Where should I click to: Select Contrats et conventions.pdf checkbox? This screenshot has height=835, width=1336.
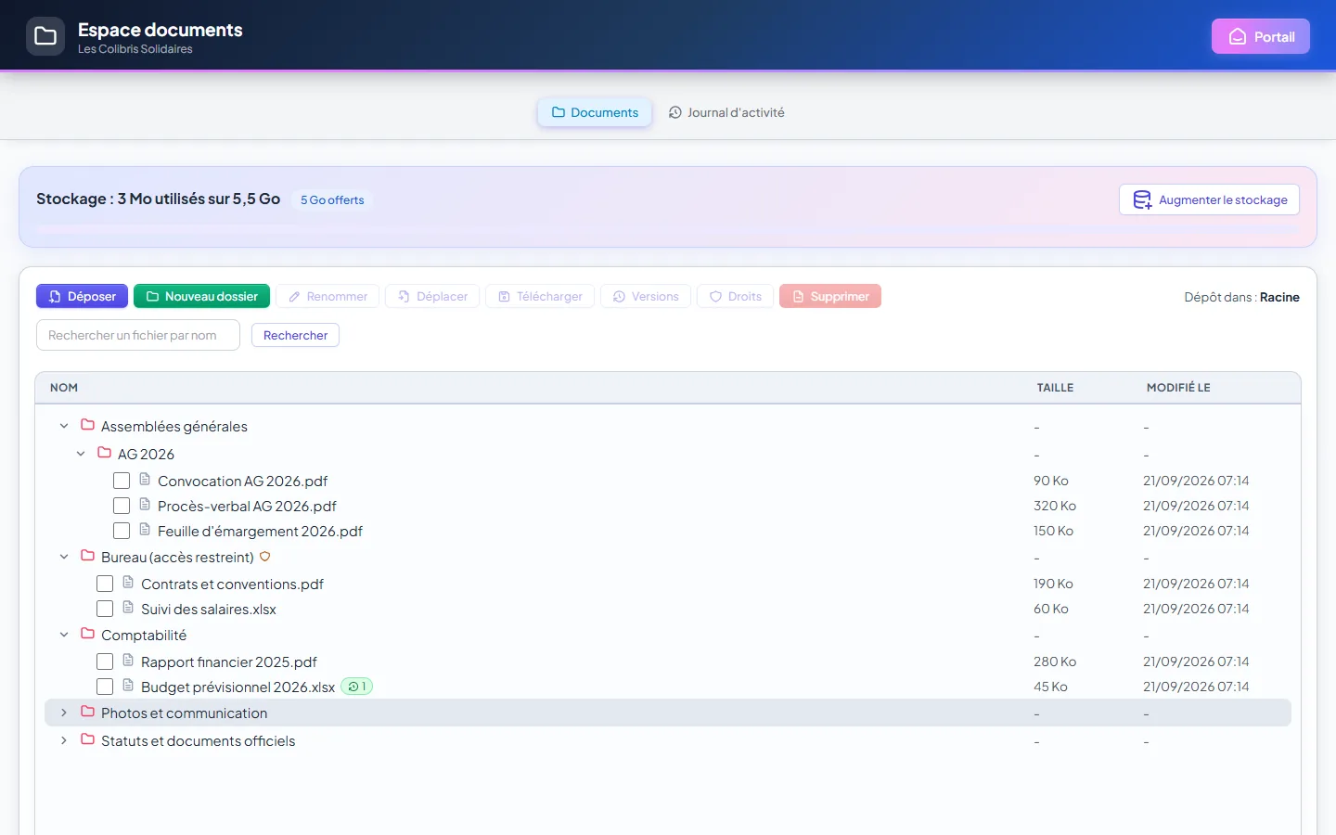[105, 584]
